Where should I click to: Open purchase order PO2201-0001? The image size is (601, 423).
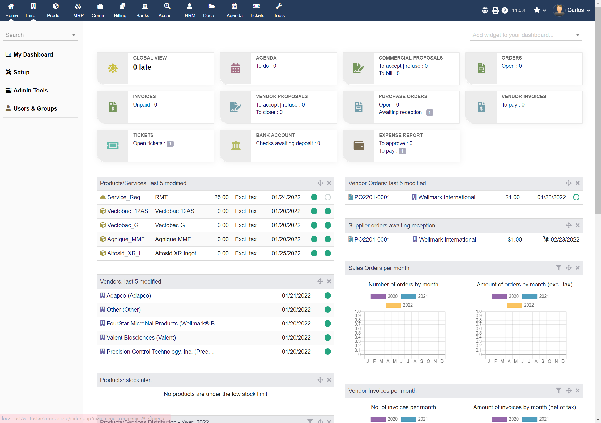372,197
